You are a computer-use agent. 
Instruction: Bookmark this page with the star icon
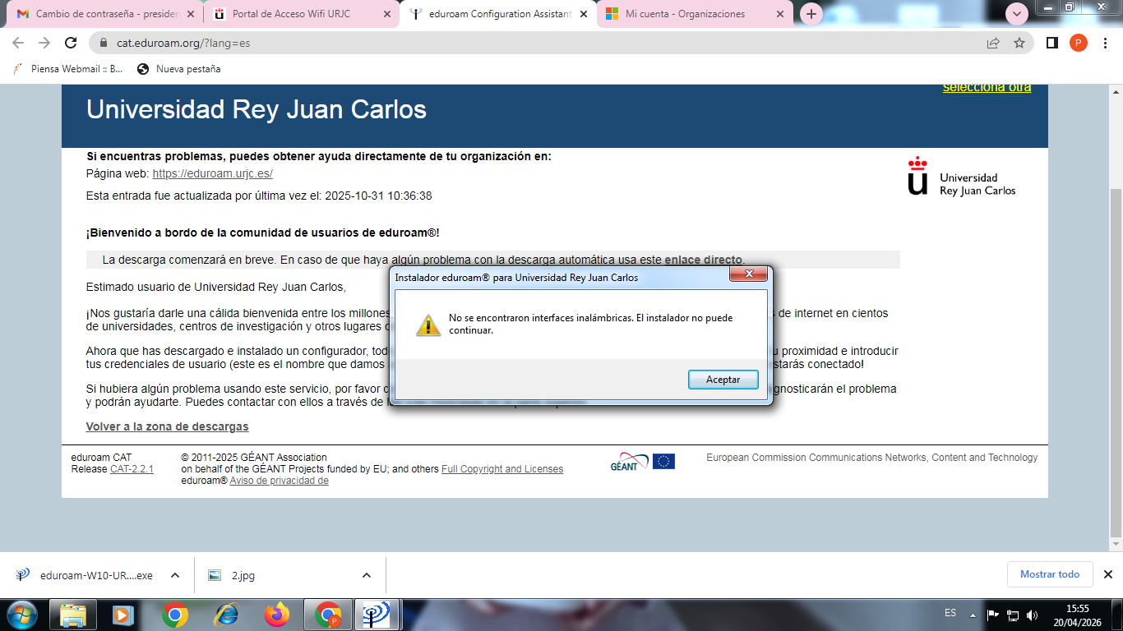tap(1019, 43)
